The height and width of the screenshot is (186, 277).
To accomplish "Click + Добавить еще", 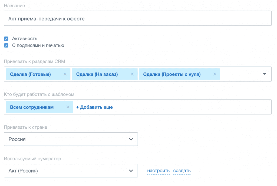I will 94,107.
